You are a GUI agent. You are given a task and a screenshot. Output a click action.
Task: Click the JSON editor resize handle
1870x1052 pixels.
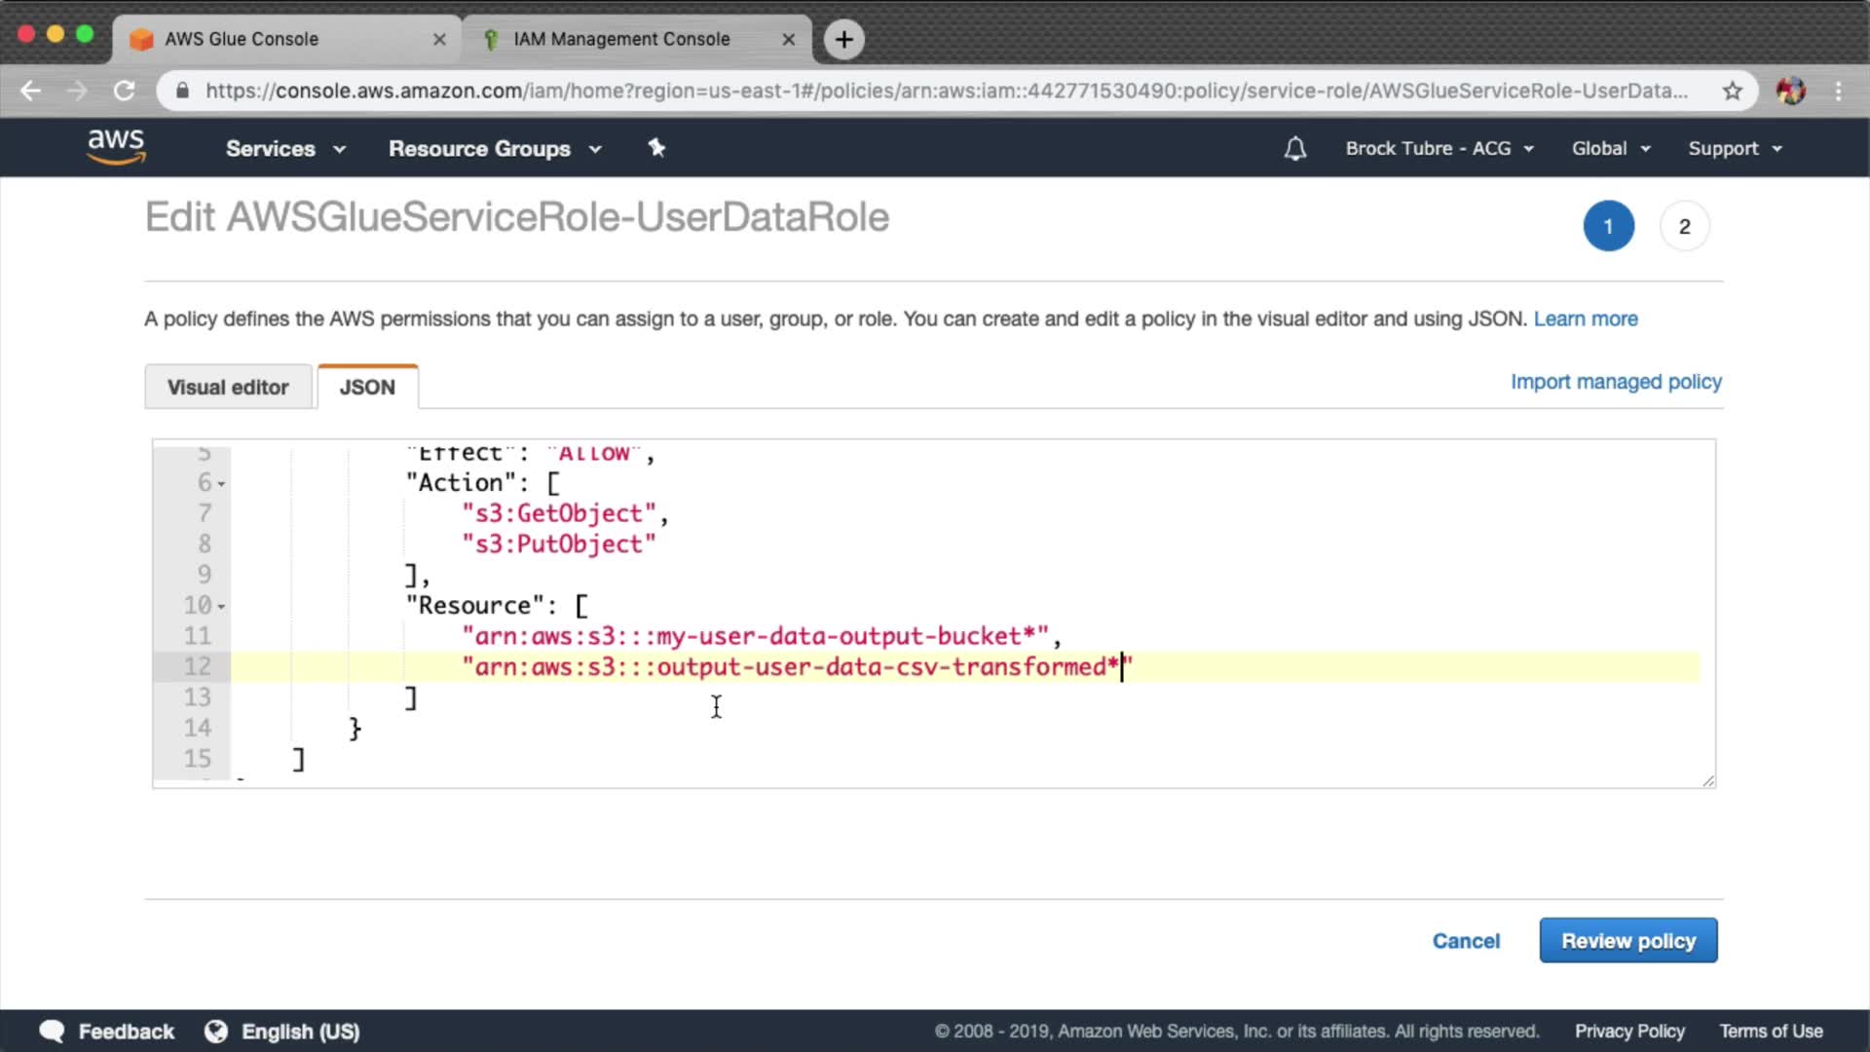click(x=1708, y=780)
